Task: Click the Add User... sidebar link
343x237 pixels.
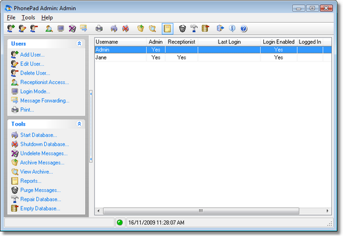Action: [32, 55]
